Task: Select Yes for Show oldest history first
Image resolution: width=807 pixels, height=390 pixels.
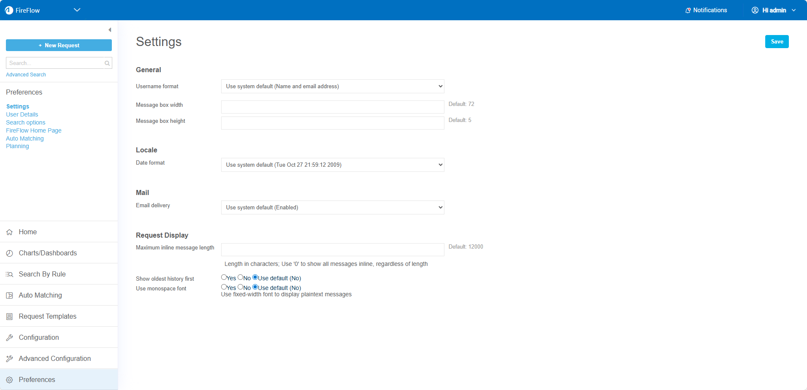Action: click(224, 277)
